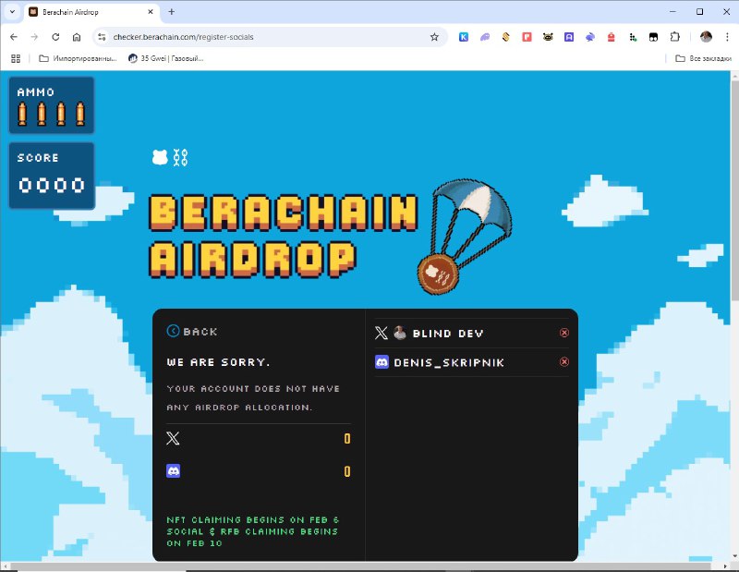Click the BERACHAIN AIRDROP title
Screen dimensions: 739x572
pos(283,236)
